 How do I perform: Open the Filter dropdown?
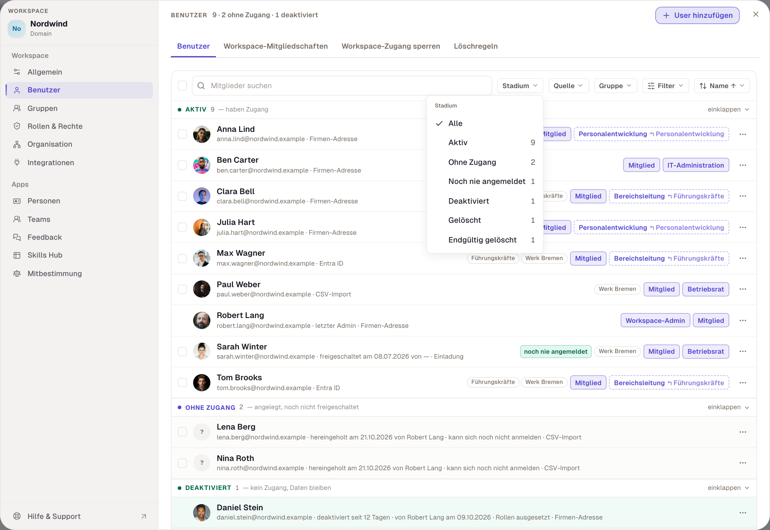point(666,86)
